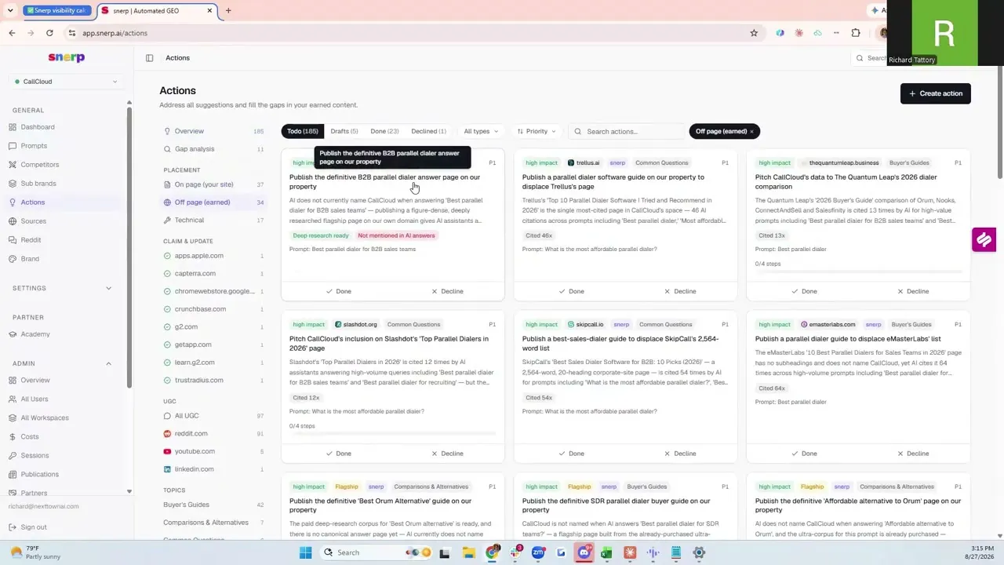The image size is (1004, 565).
Task: Bookmark this page with the star icon
Action: (754, 33)
